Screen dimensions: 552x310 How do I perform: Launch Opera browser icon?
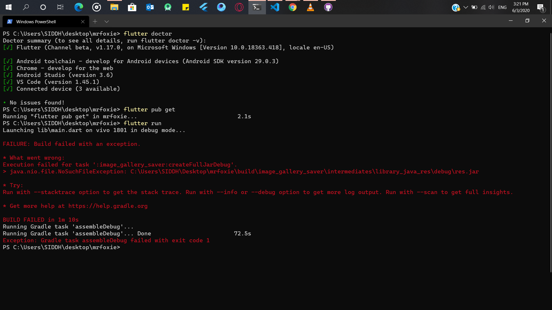pos(239,7)
